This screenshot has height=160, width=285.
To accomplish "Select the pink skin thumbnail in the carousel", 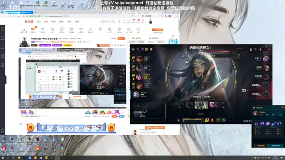I will [213, 105].
